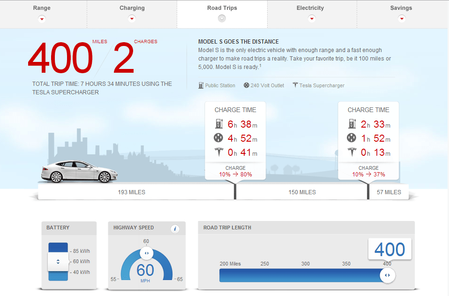This screenshot has width=449, height=296.
Task: Click the Public Station legend label
Action: coord(220,85)
